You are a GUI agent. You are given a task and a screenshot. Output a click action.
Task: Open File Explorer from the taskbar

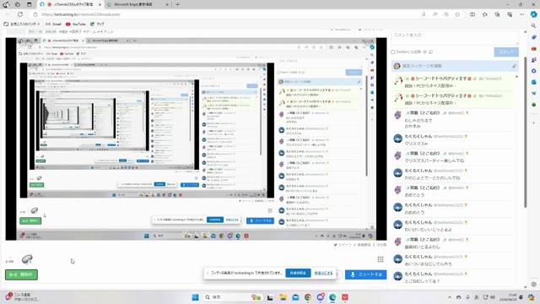(283, 297)
